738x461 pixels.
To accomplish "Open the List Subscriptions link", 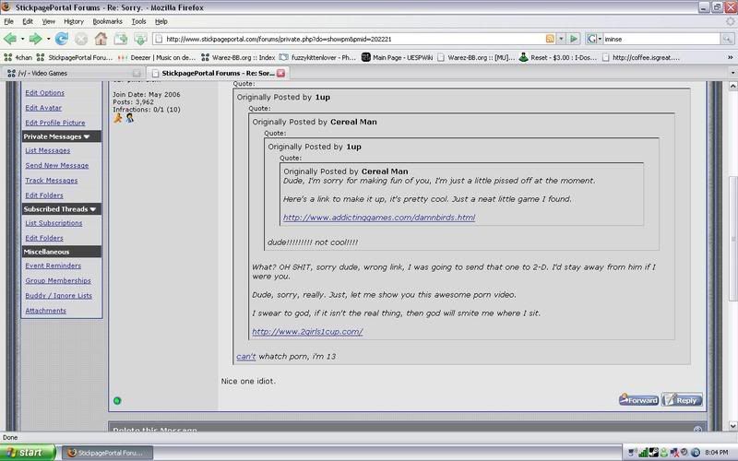I will coord(54,223).
